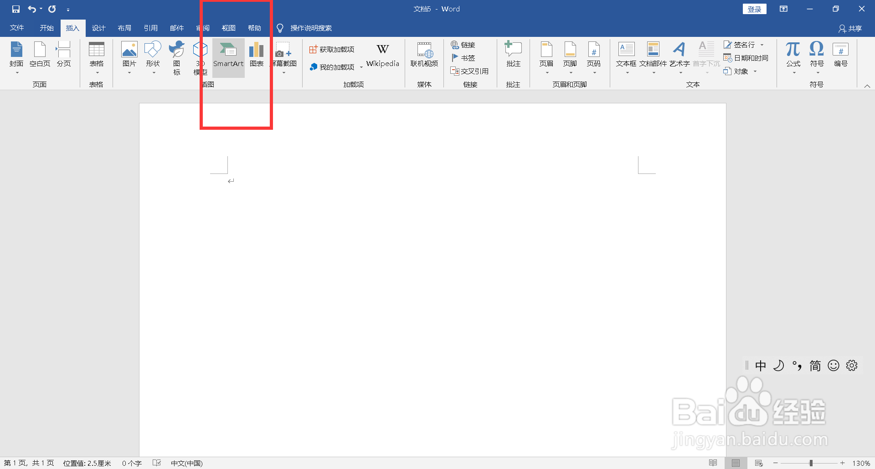Switch to the 引用 ribbon tab

(x=150, y=28)
